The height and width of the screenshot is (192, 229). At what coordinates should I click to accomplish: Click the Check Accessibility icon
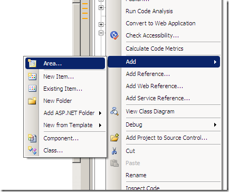point(114,35)
